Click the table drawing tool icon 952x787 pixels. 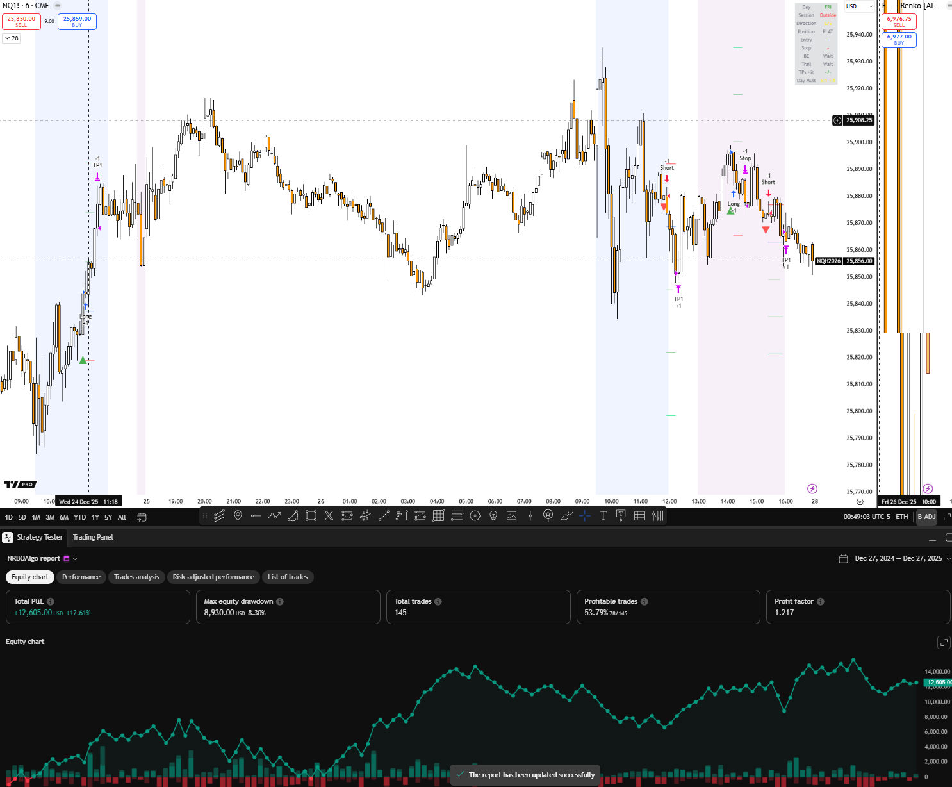coord(639,516)
